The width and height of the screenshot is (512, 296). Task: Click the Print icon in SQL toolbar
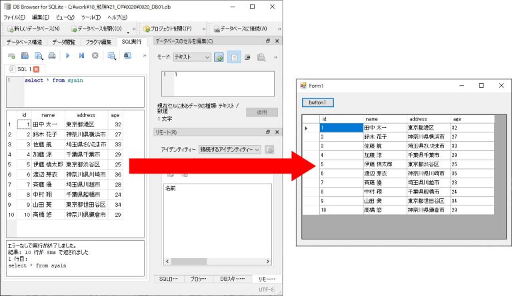pyautogui.click(x=53, y=56)
